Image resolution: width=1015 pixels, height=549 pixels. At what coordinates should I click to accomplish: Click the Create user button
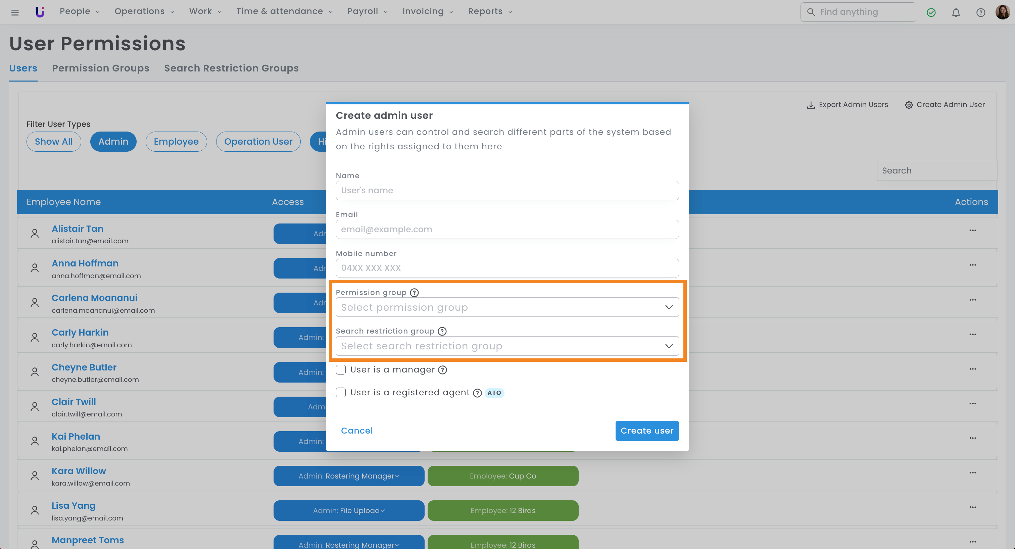click(x=646, y=431)
